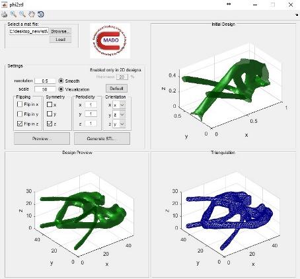Open the Orientation z dropdown

(119, 124)
